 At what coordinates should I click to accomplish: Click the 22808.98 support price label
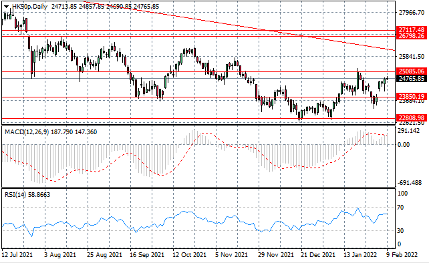[412, 118]
